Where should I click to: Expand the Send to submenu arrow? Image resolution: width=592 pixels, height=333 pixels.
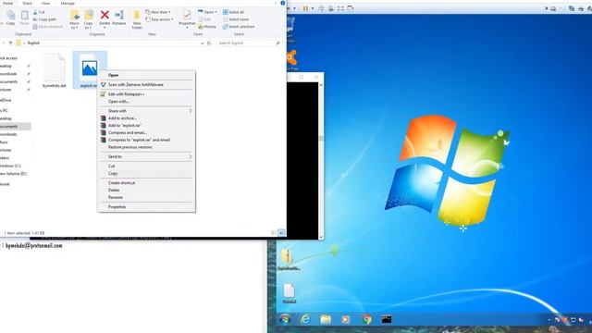(x=191, y=156)
